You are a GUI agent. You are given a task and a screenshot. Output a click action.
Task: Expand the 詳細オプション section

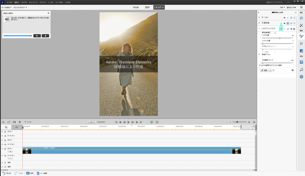click(259, 54)
